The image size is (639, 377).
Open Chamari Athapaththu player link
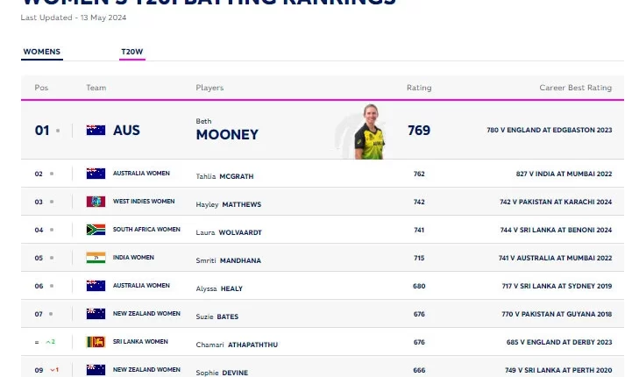237,345
